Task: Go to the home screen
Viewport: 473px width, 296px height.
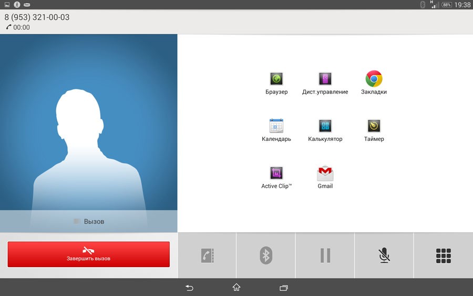Action: click(x=236, y=287)
